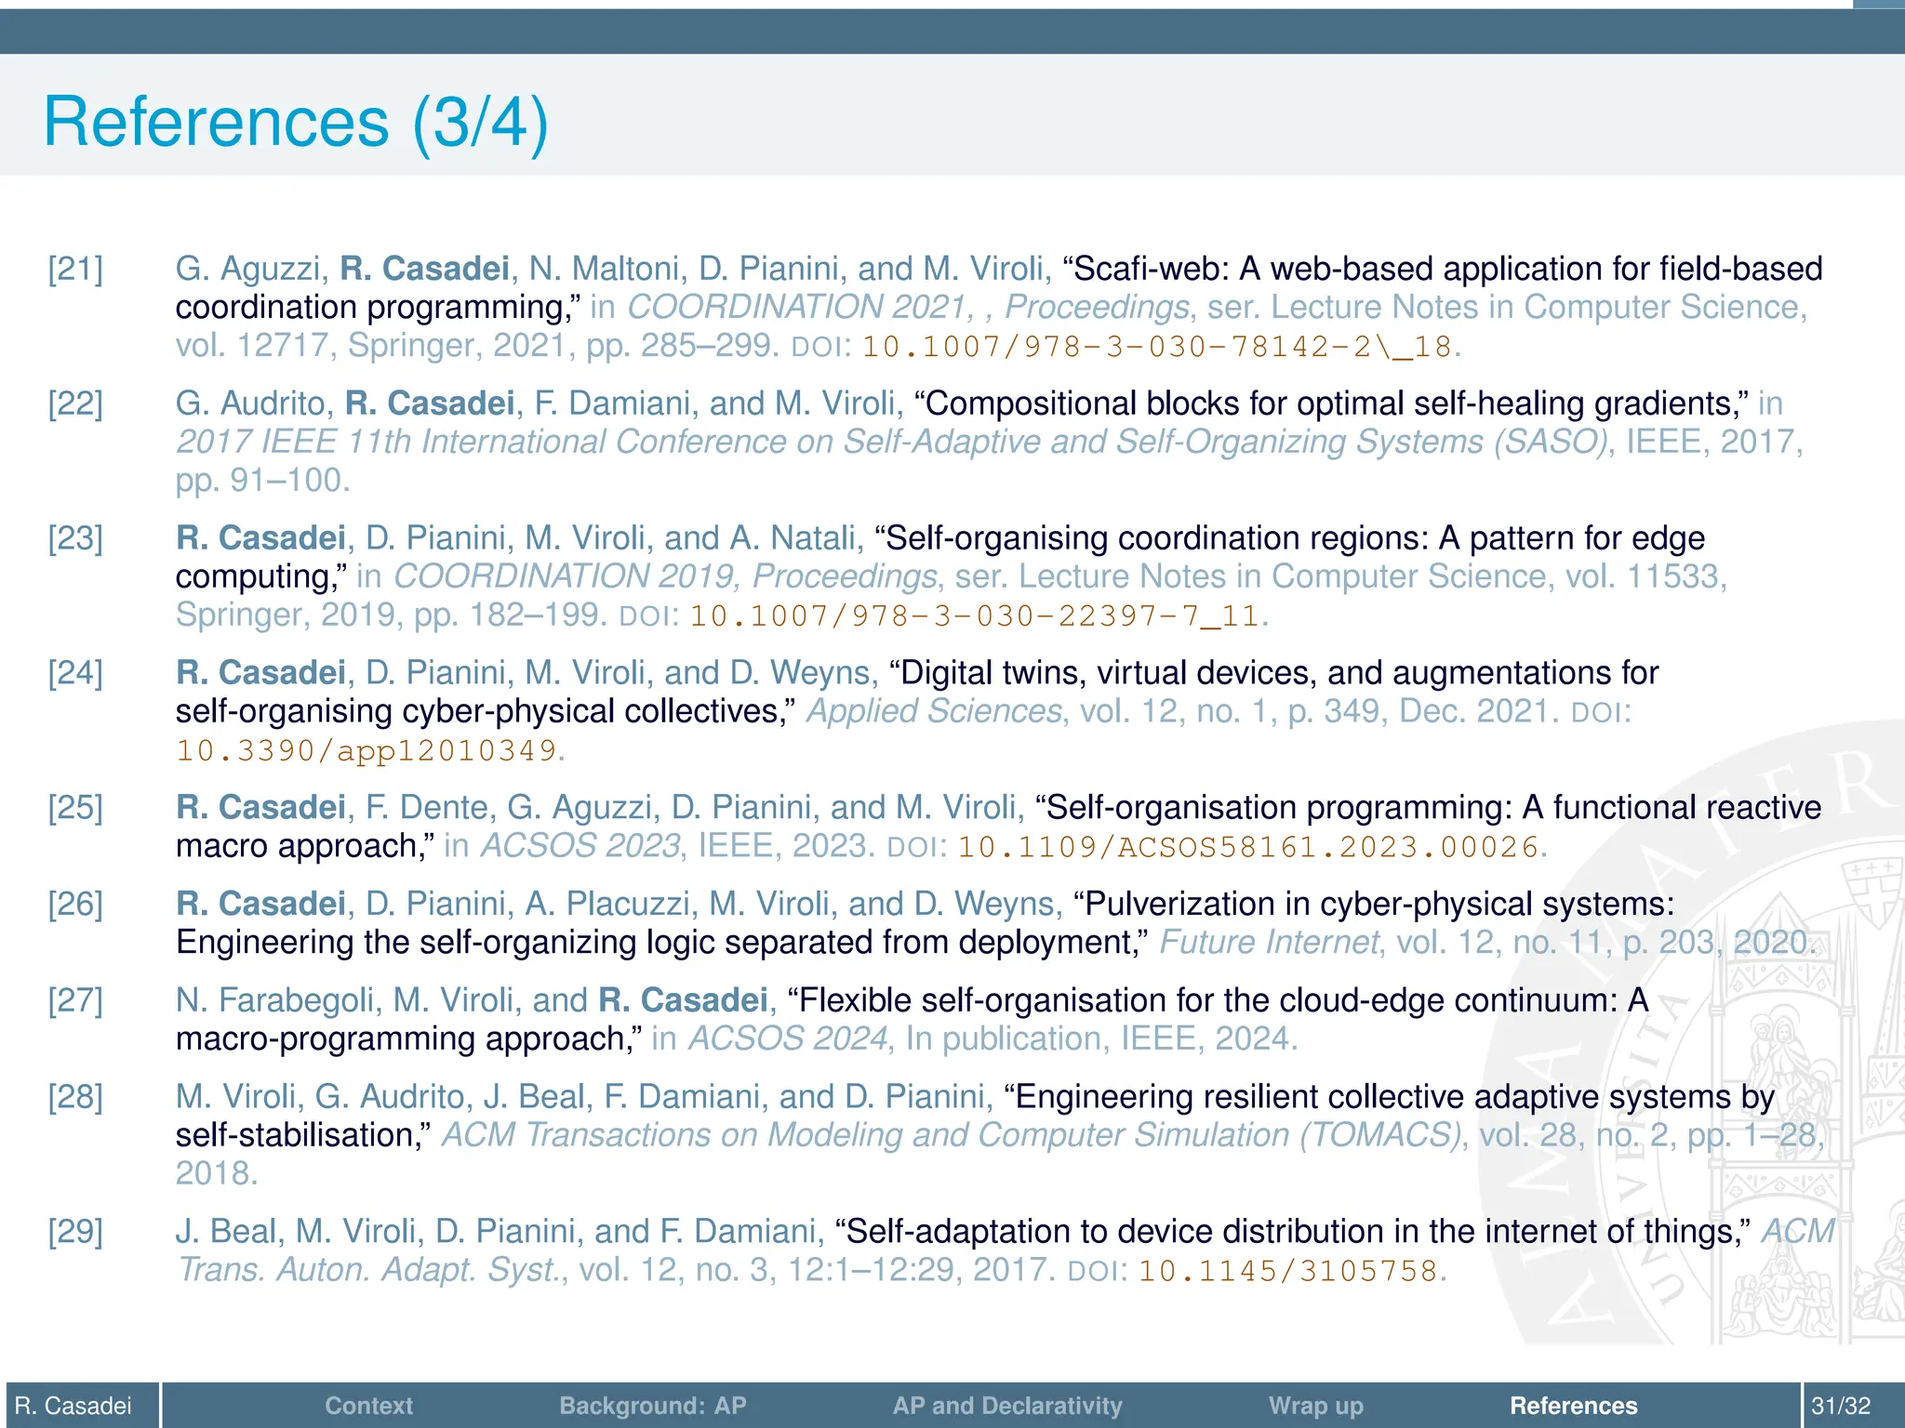Click the Flexible self-organisation paper title

tap(913, 1019)
